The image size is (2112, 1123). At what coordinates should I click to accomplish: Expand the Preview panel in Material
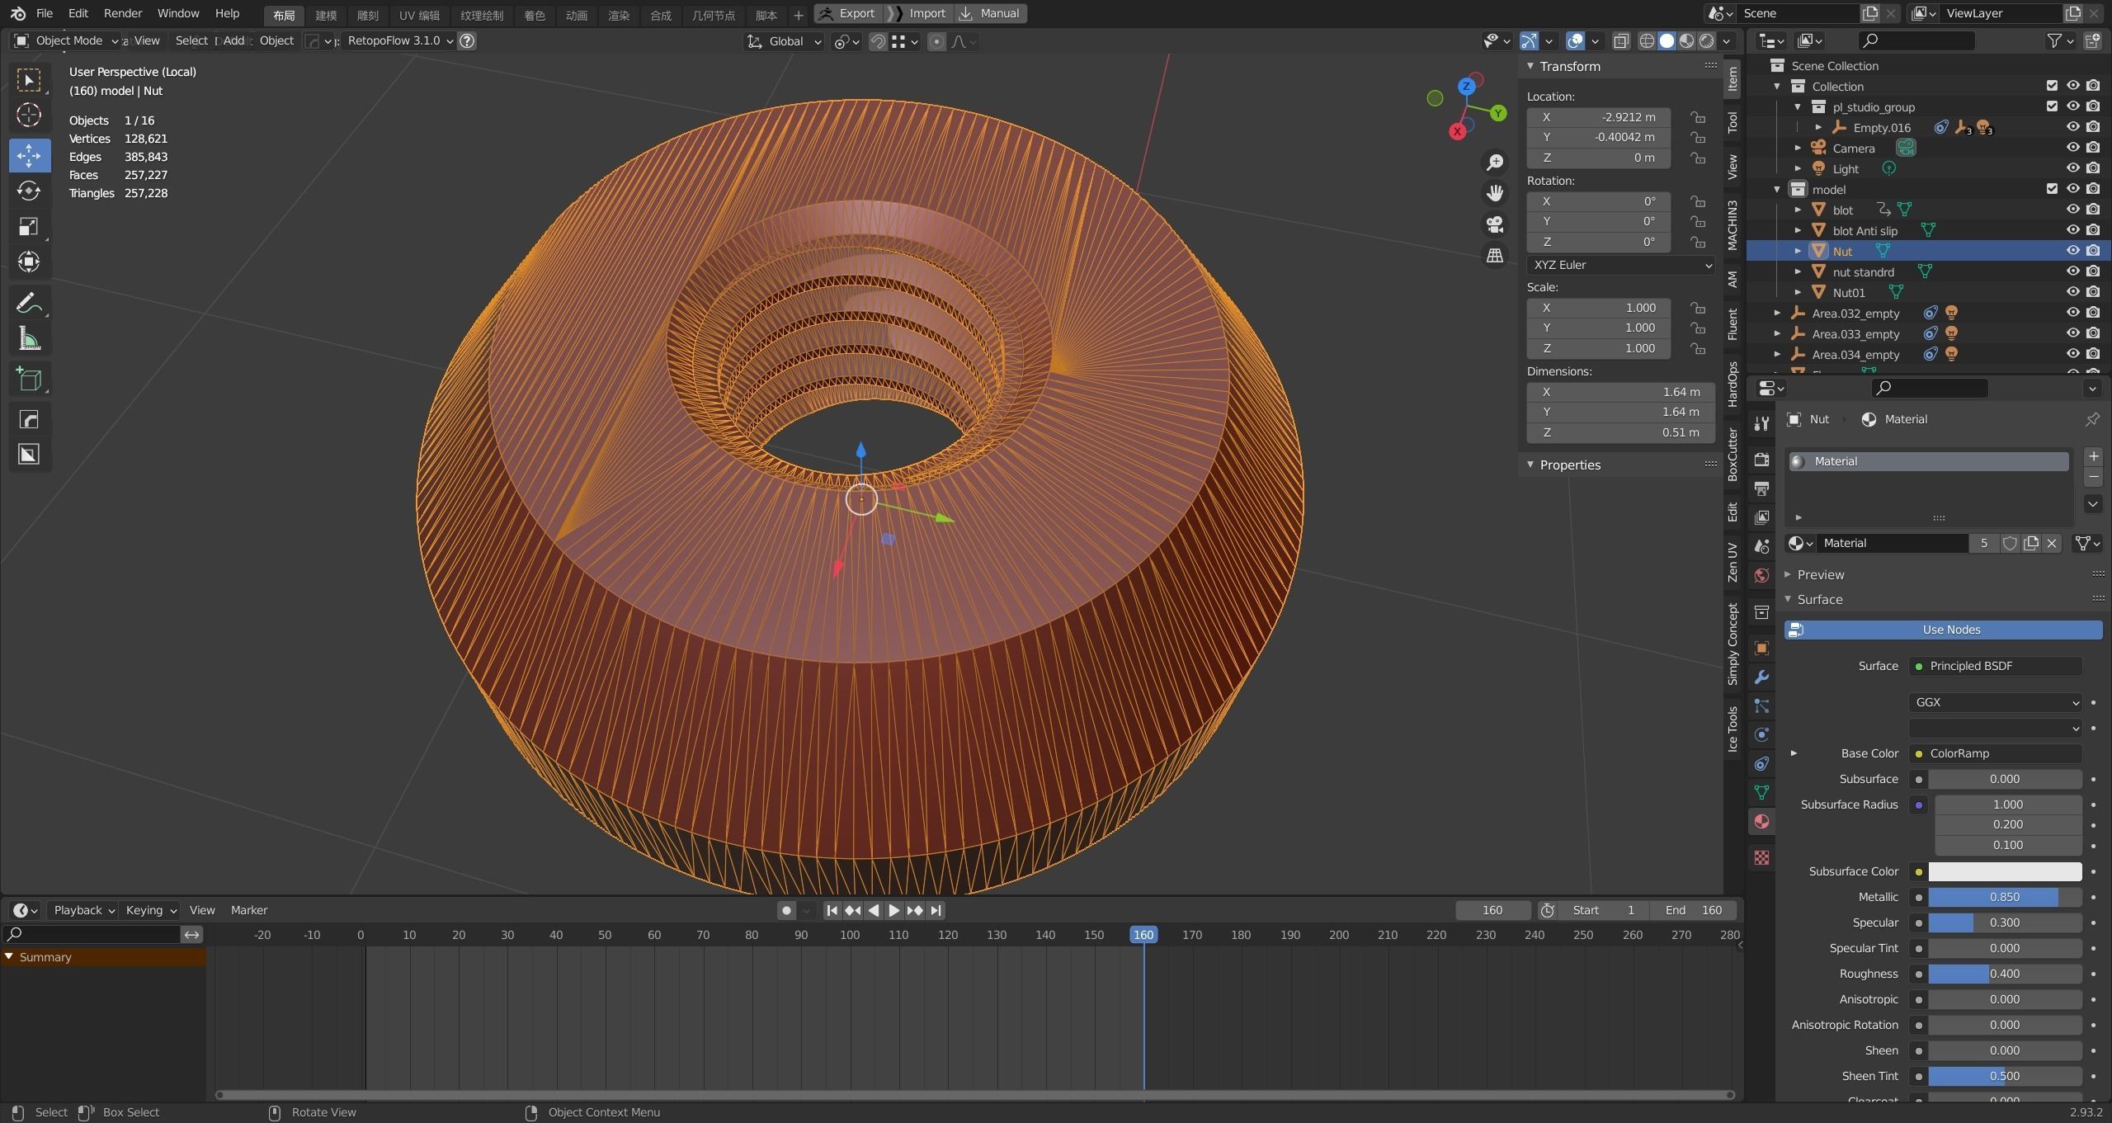pos(1820,574)
